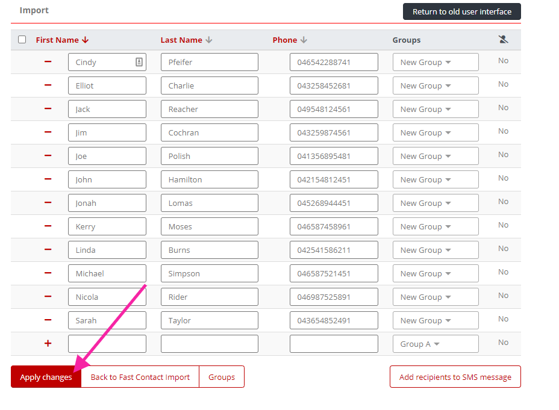This screenshot has height=410, width=559.
Task: Edit the first name field containing Cindy
Action: click(107, 63)
